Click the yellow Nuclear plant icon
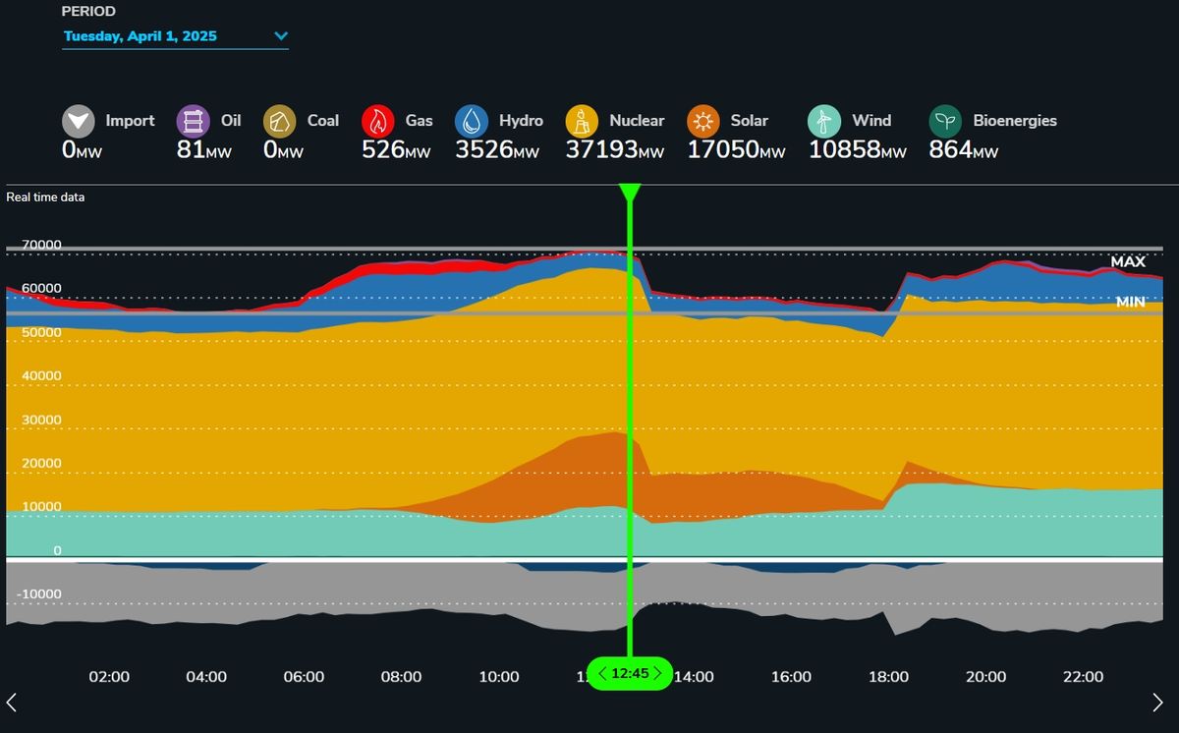The image size is (1179, 733). click(583, 122)
